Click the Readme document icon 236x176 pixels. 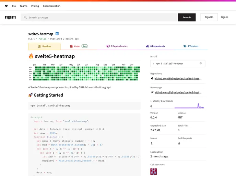[39, 46]
